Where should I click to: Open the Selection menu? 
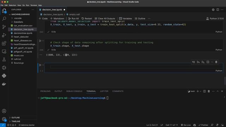pos(12,5)
